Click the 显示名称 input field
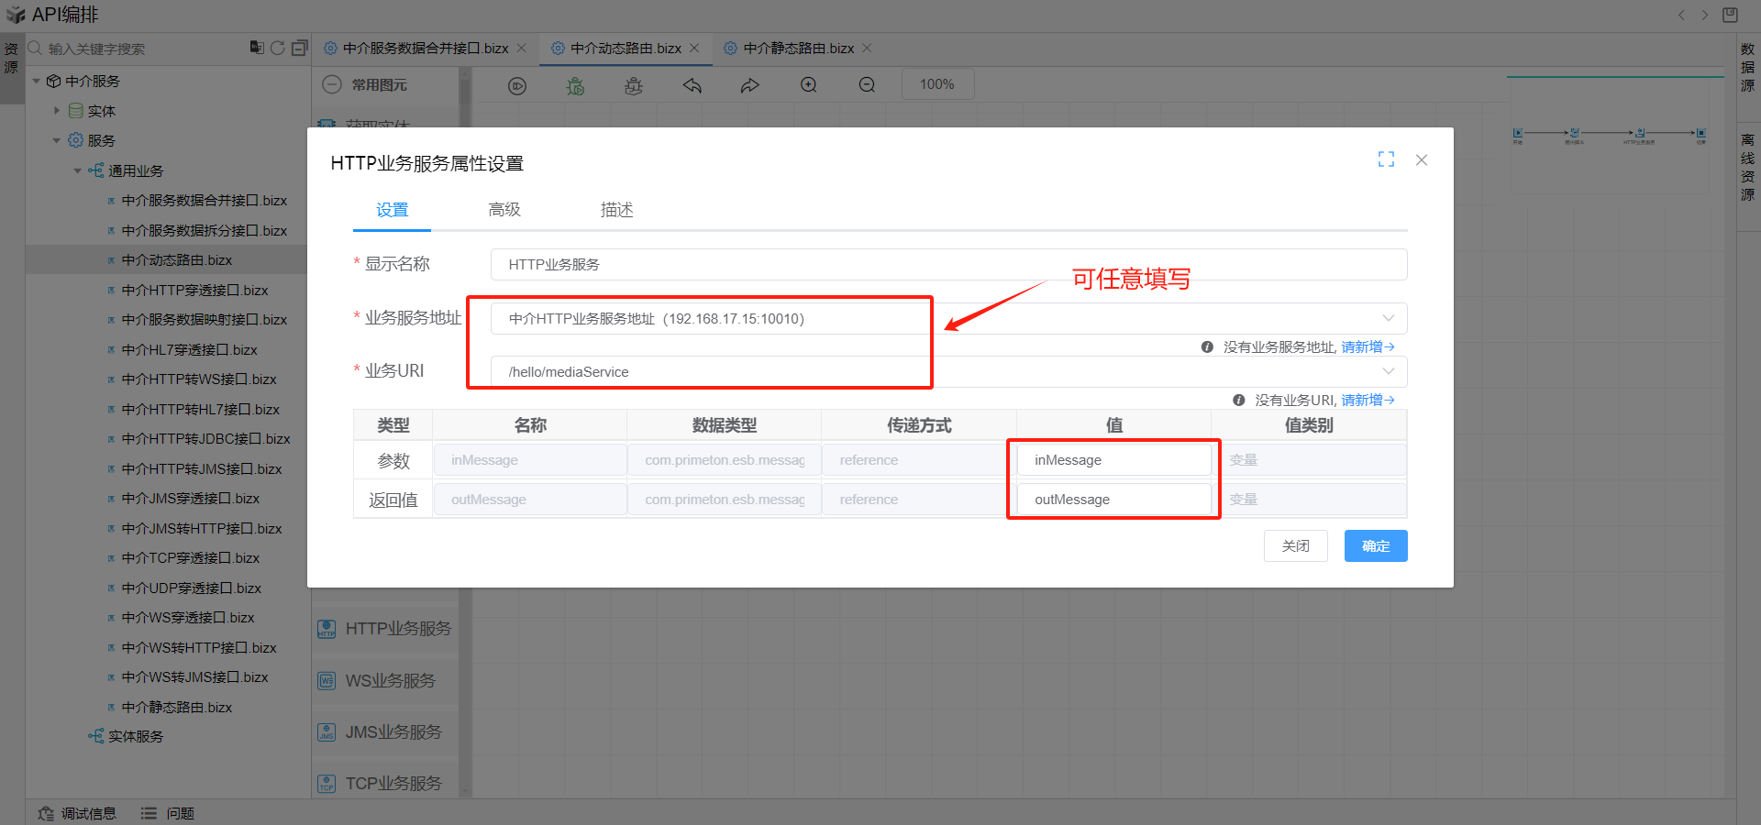The image size is (1761, 825). click(948, 265)
